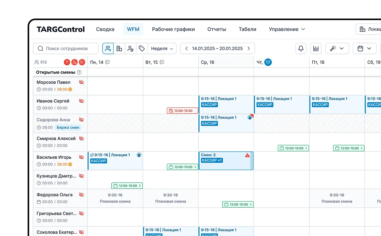Expand Смирнов Friday 12:00-15:00 green tag

coord(349,148)
